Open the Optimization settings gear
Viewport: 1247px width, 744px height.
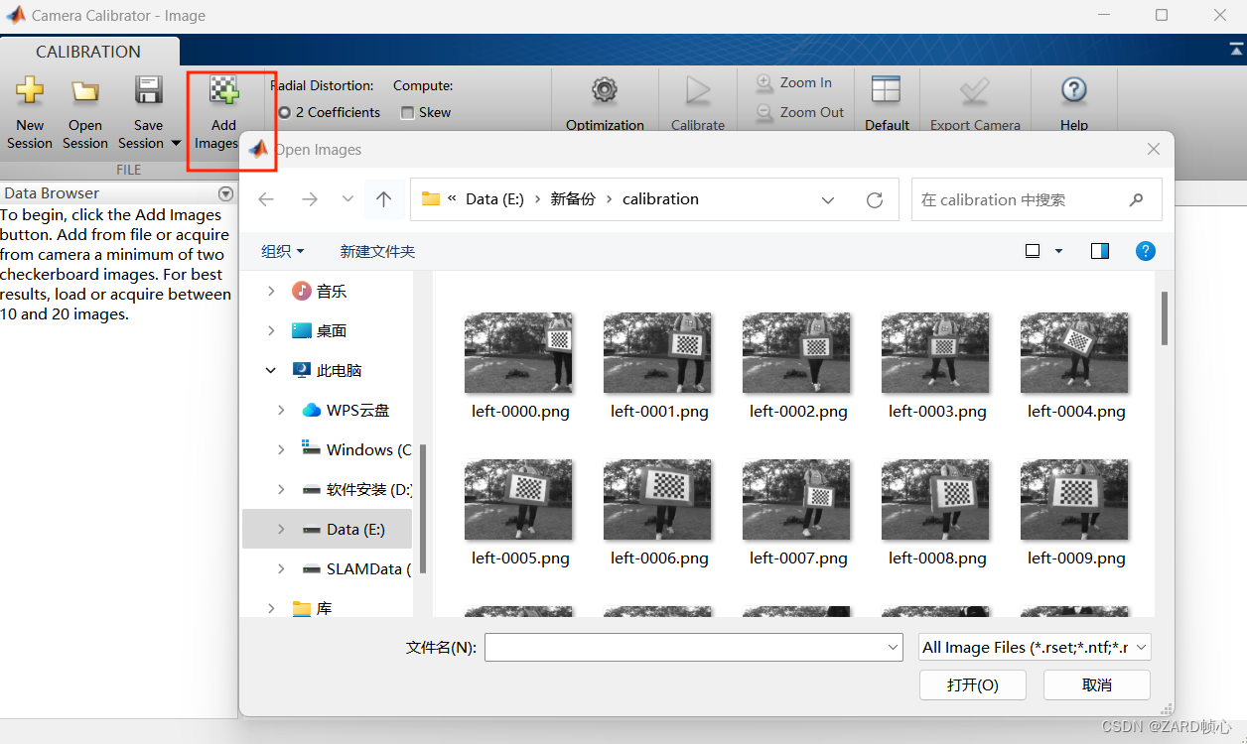pos(605,99)
